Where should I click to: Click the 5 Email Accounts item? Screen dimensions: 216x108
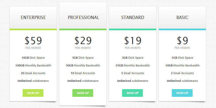[x=133, y=73]
